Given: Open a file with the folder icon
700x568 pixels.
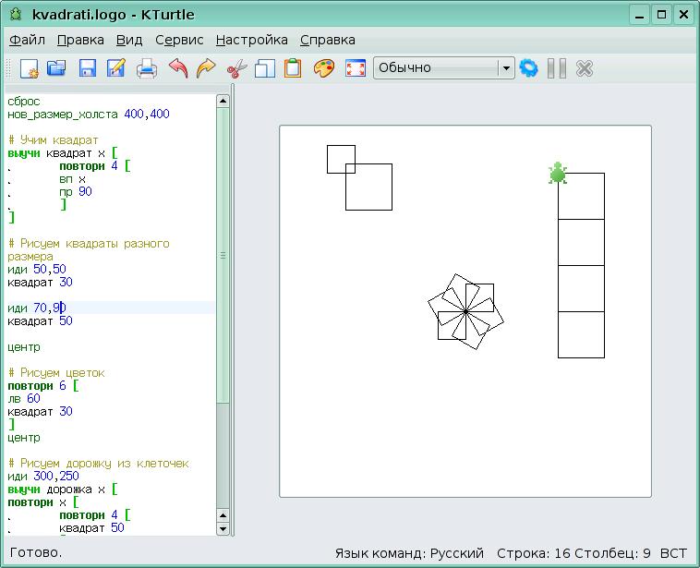Looking at the screenshot, I should click(57, 68).
